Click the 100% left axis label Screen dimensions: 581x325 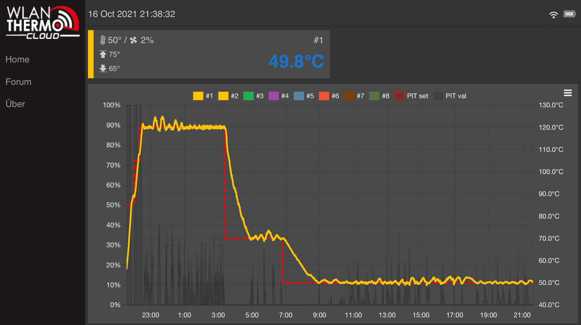click(112, 105)
